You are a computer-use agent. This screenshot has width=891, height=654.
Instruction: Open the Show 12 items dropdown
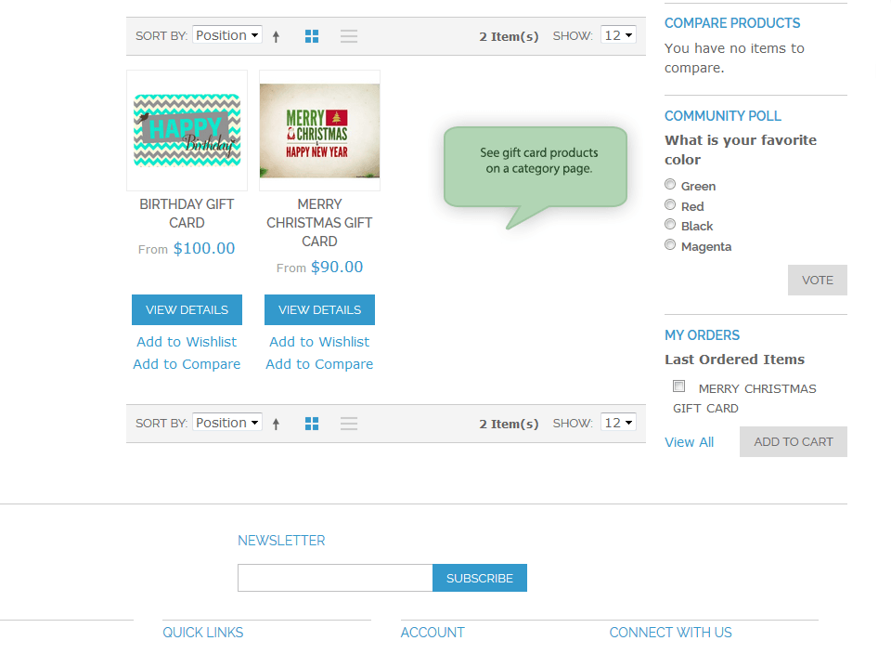[618, 34]
